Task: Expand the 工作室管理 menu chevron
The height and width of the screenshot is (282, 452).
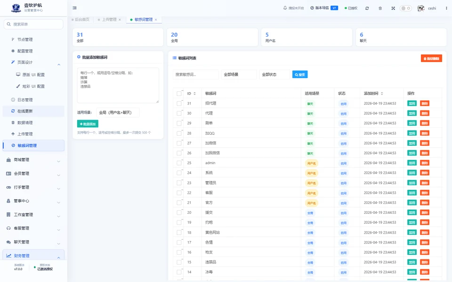Action: click(58, 216)
